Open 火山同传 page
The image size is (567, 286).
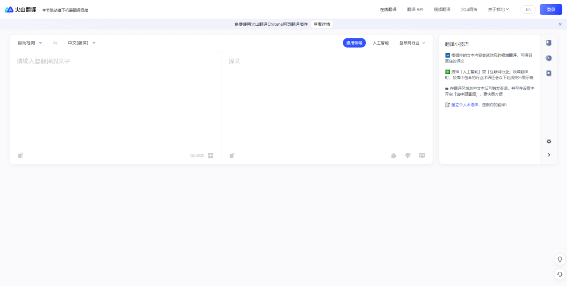click(469, 9)
